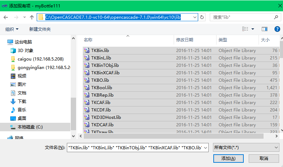Open 桌面 folder
Viewport: 283px width, 167px height.
point(18,119)
